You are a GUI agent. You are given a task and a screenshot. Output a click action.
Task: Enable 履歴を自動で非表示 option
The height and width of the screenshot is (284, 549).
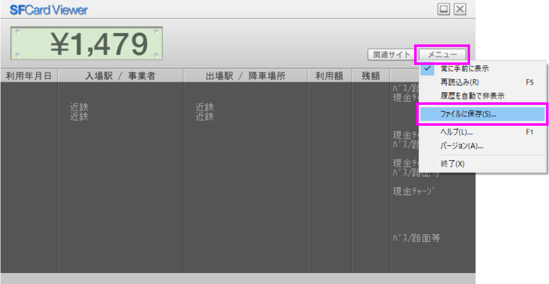(472, 96)
